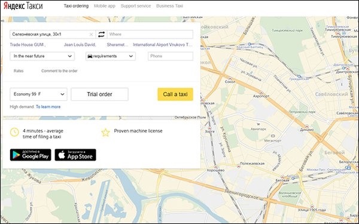Select the Полежаевская metro station marker
This screenshot has height=224, width=359.
click(239, 167)
